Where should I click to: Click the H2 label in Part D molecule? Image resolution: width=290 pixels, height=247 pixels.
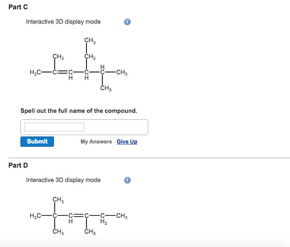coord(104,222)
